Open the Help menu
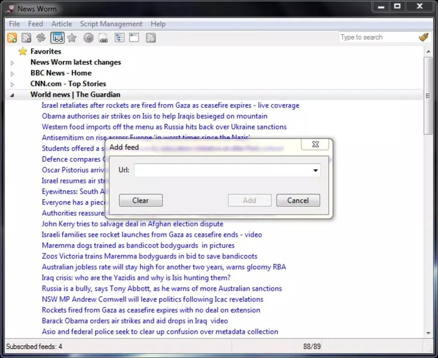The width and height of the screenshot is (438, 358). click(158, 24)
